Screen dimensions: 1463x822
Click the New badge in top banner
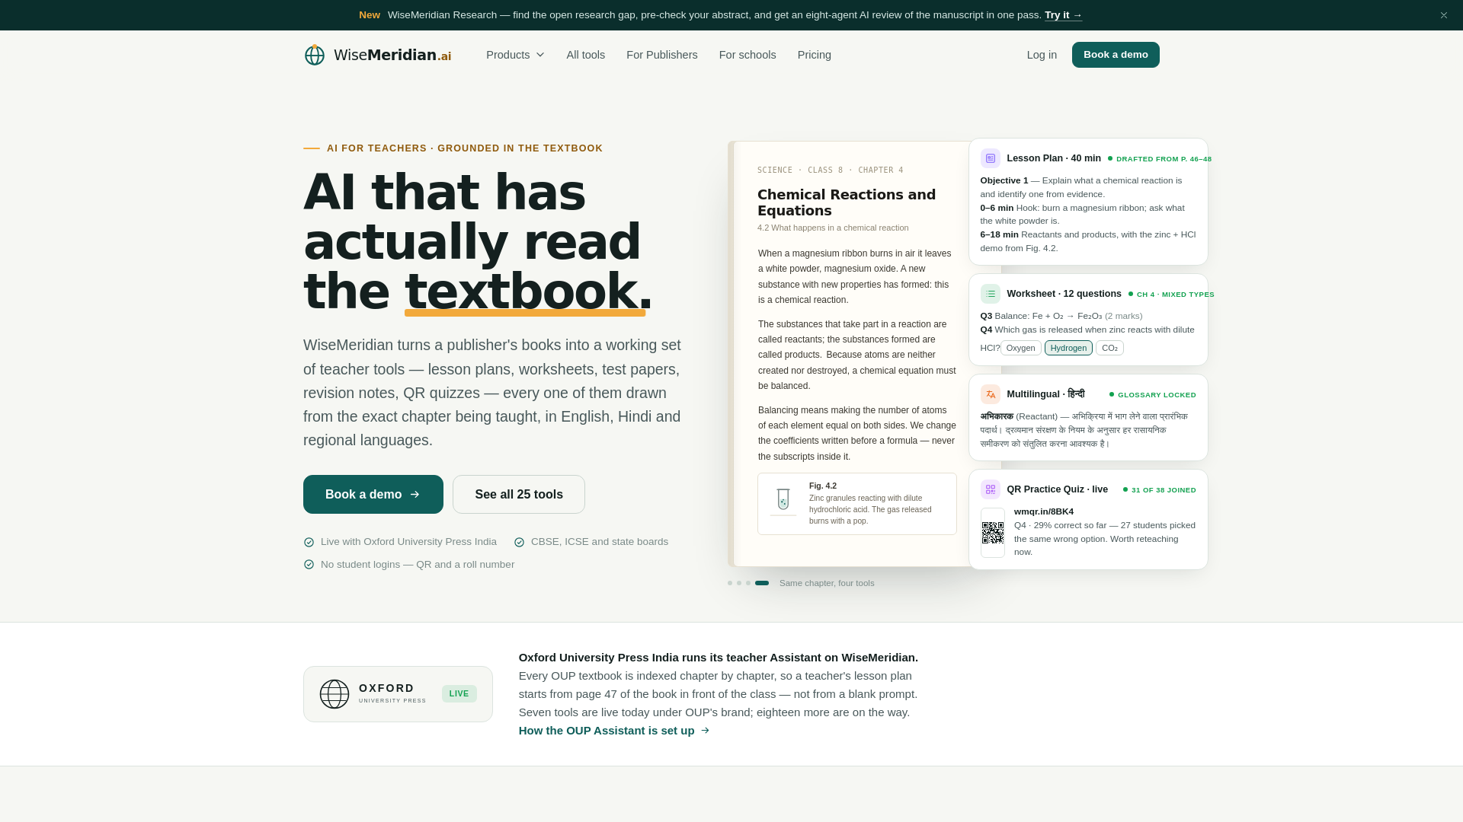[370, 15]
